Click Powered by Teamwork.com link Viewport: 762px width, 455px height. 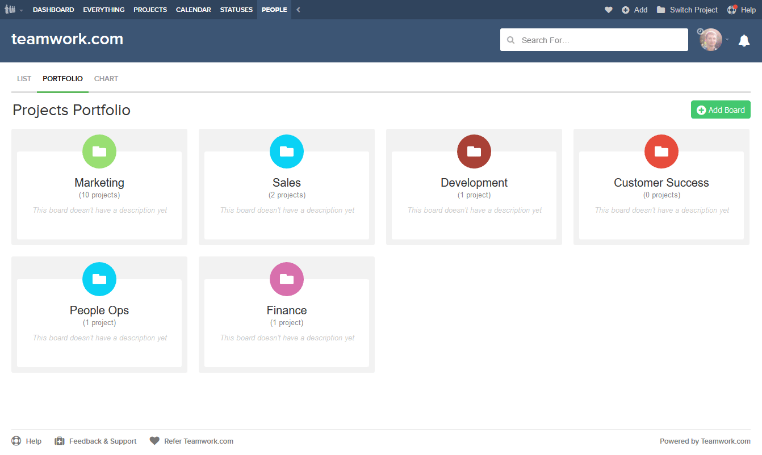pyautogui.click(x=705, y=441)
